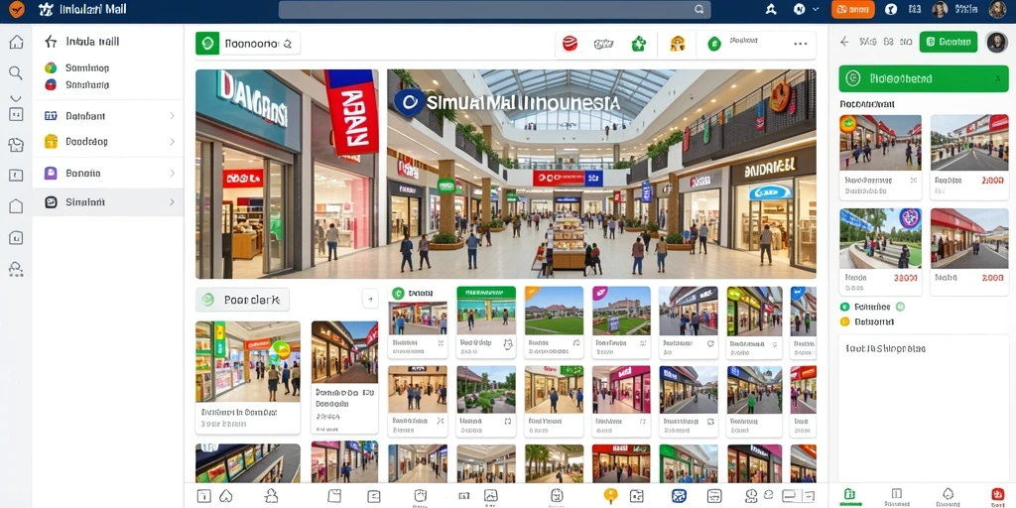Click the orange button in the top bar

(852, 9)
